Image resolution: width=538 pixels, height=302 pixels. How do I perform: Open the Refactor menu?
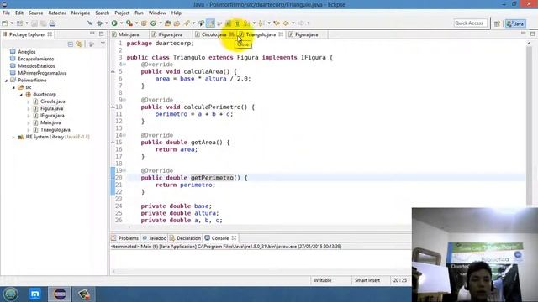pyautogui.click(x=57, y=13)
